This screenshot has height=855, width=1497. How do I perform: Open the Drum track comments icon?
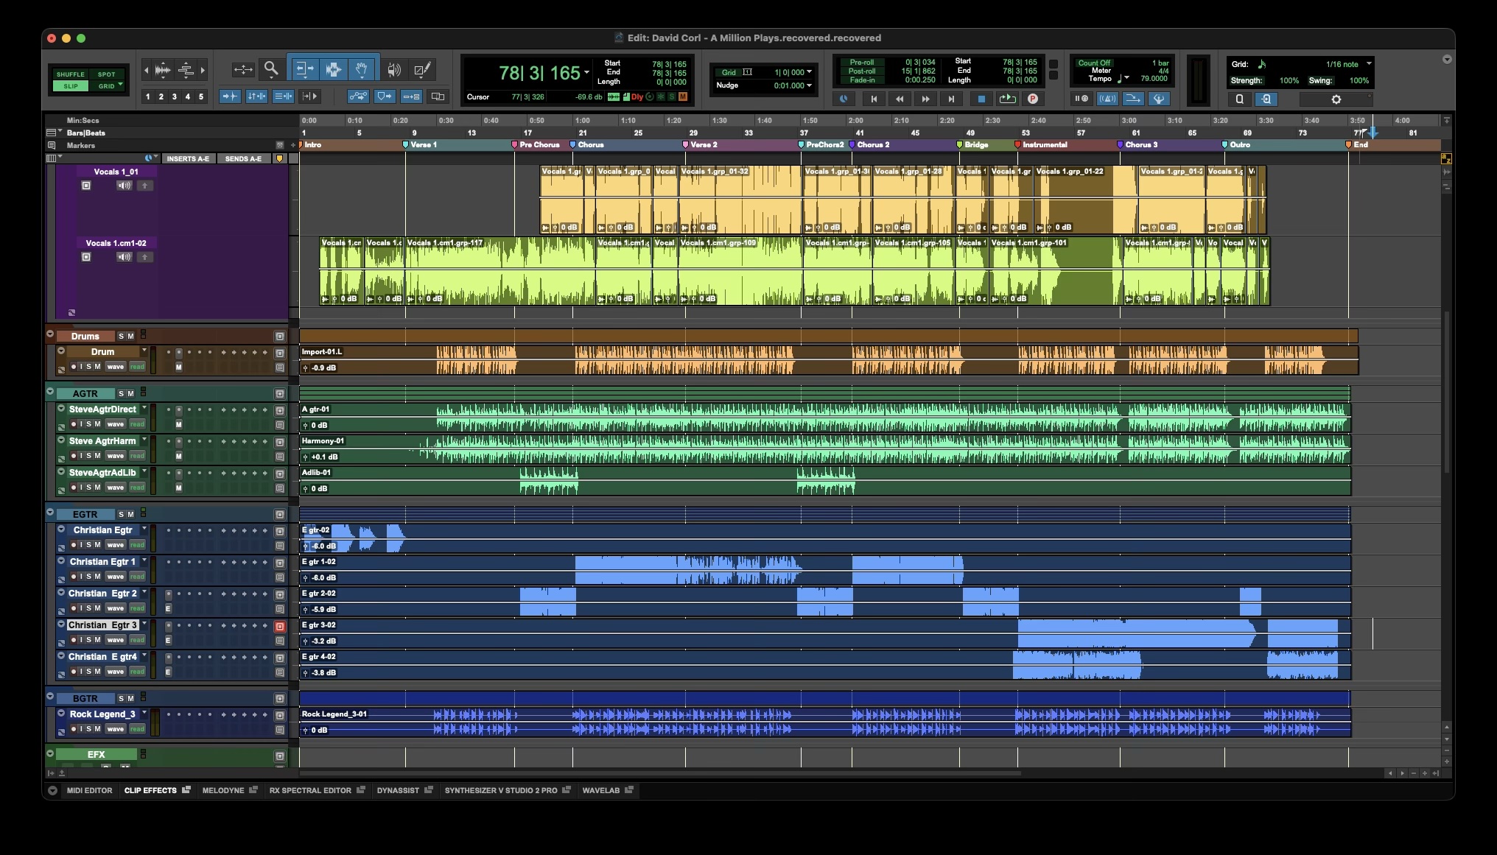click(280, 367)
